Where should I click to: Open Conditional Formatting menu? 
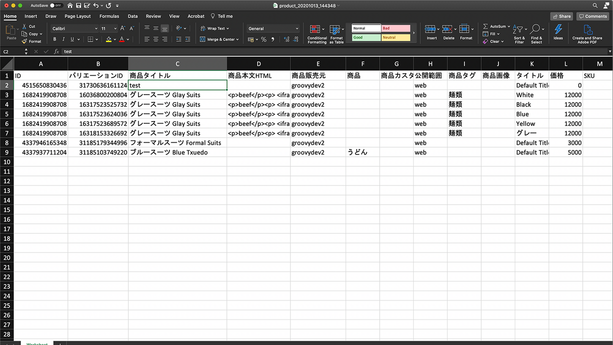[x=317, y=34]
